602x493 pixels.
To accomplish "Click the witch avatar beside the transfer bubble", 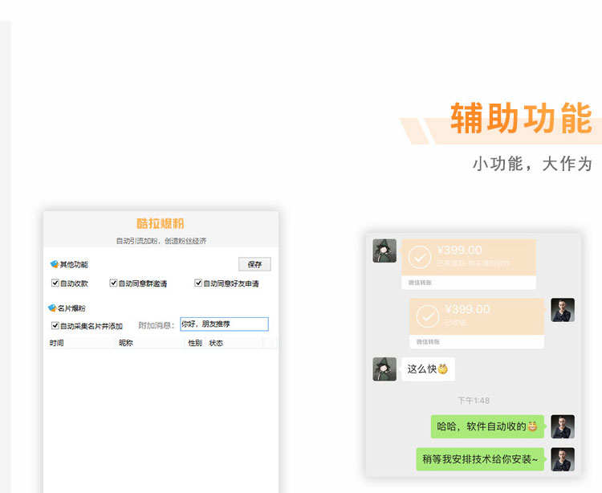I will coord(384,251).
